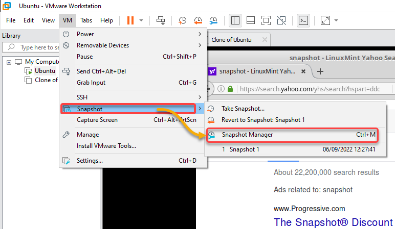Choose Grab Input from the VM menu
This screenshot has width=395, height=229.
[134, 83]
